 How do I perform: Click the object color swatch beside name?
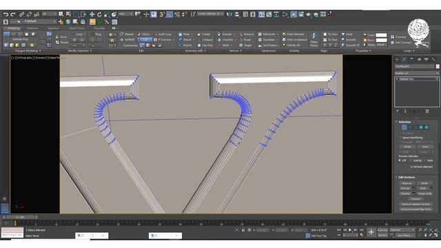(438, 66)
